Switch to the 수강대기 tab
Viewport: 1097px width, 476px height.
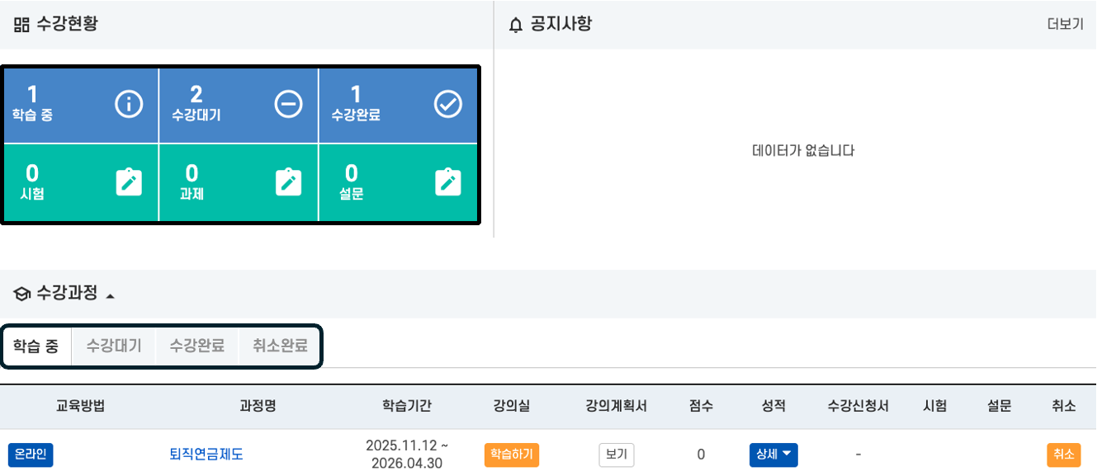point(113,346)
